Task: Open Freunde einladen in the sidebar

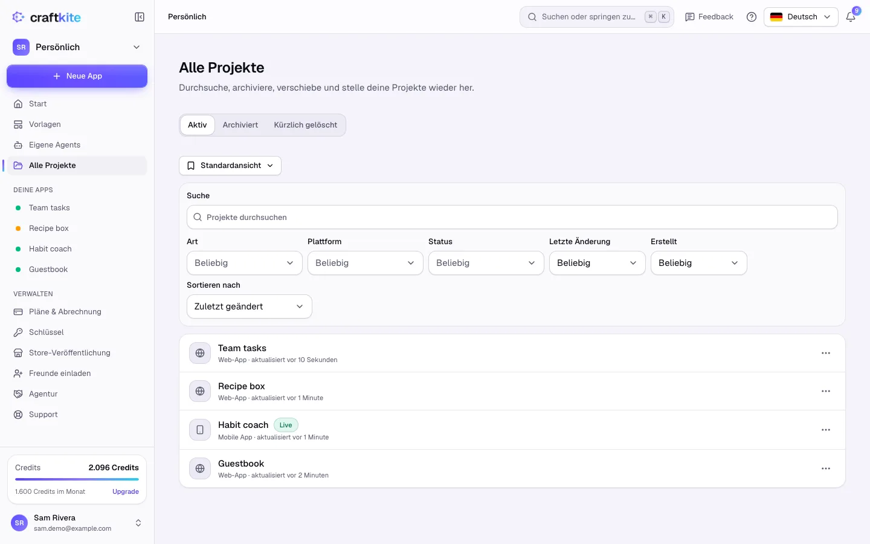Action: coord(77,374)
